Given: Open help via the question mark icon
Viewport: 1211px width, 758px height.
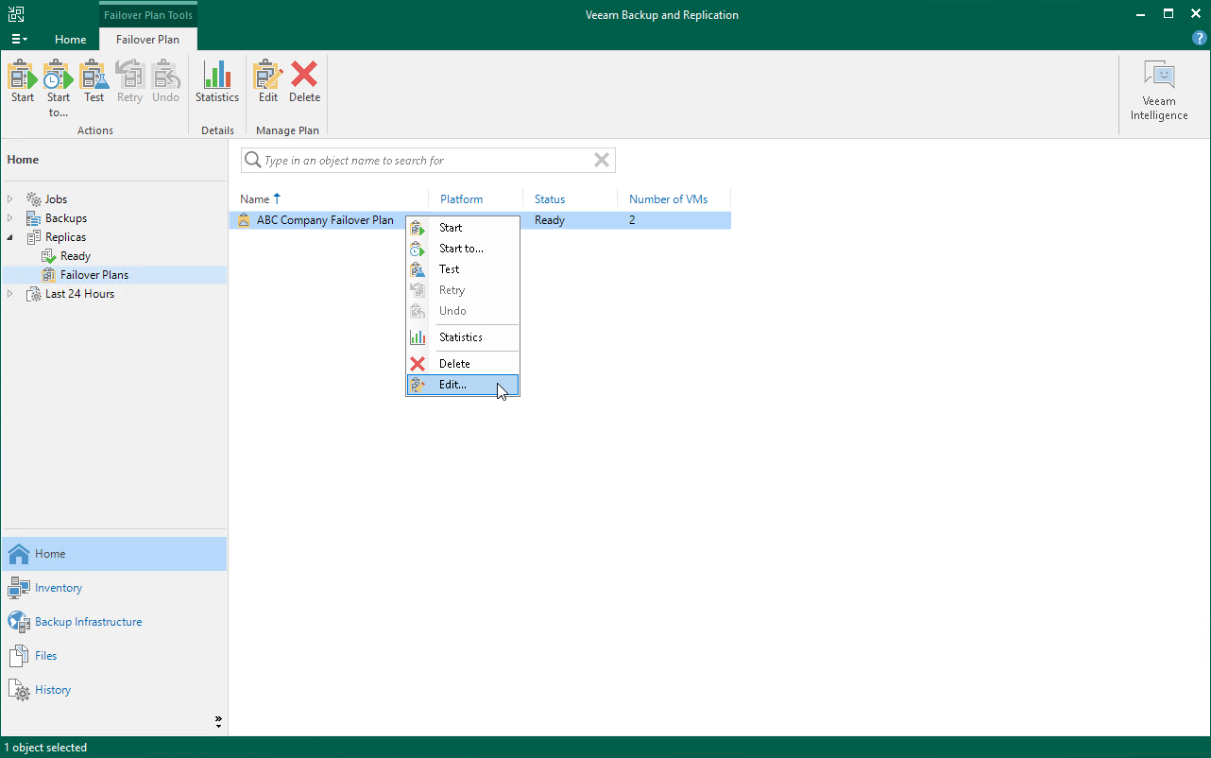Looking at the screenshot, I should pyautogui.click(x=1199, y=38).
